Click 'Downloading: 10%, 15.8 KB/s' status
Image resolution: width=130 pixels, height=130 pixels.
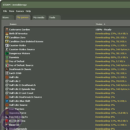tap(111, 113)
